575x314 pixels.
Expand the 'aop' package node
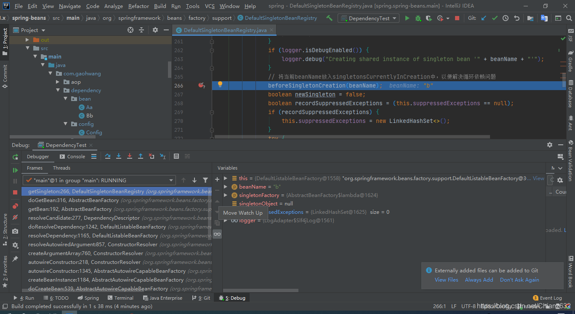pos(58,82)
